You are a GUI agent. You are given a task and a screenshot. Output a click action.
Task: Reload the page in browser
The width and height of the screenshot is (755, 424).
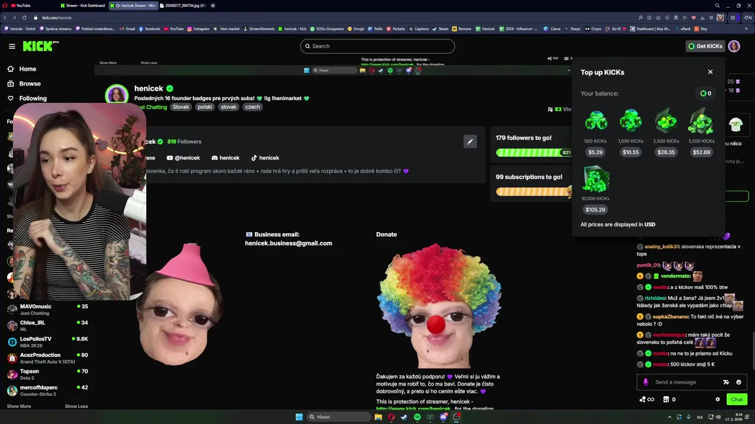click(25, 18)
